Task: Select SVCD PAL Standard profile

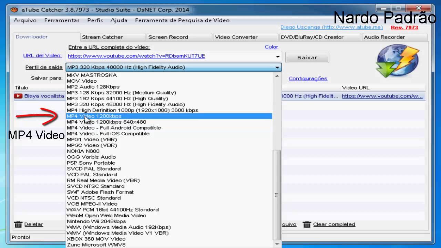Action: (169, 169)
